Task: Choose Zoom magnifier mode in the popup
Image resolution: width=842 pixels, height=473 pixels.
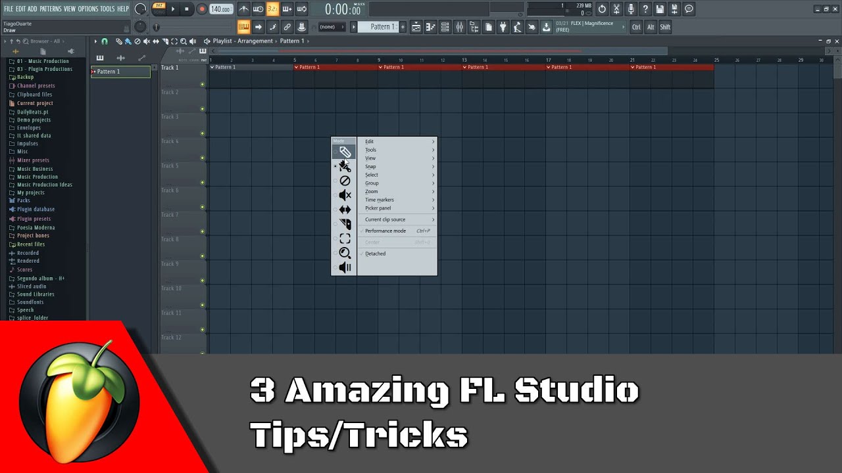Action: pos(345,253)
